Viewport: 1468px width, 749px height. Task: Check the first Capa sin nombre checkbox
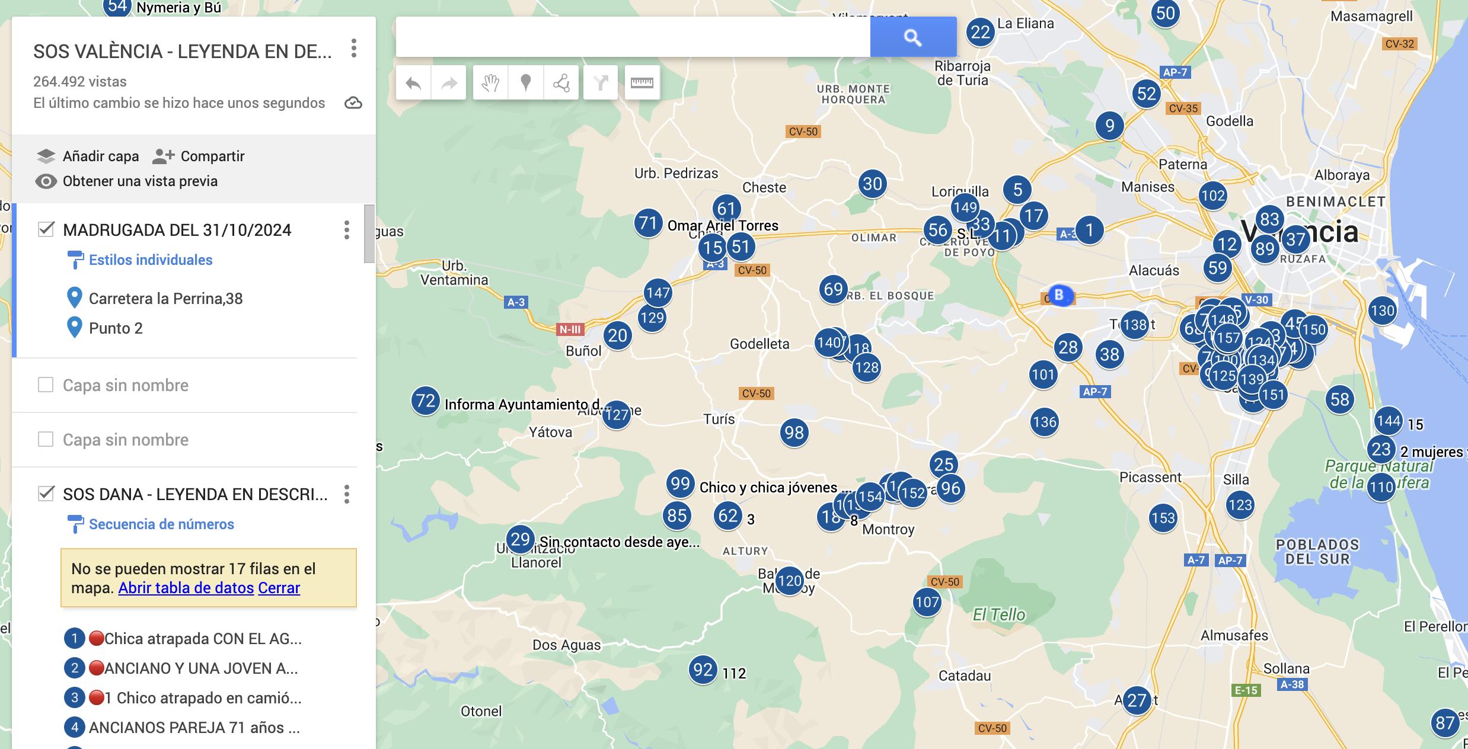pos(46,385)
